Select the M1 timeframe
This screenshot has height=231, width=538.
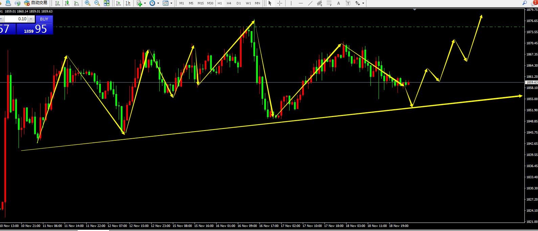182,3
